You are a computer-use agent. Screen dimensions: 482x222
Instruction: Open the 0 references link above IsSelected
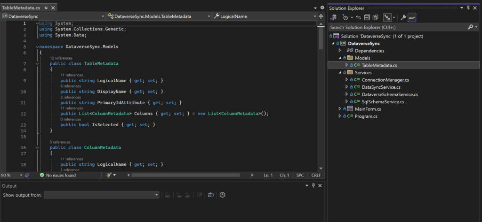pos(71,119)
